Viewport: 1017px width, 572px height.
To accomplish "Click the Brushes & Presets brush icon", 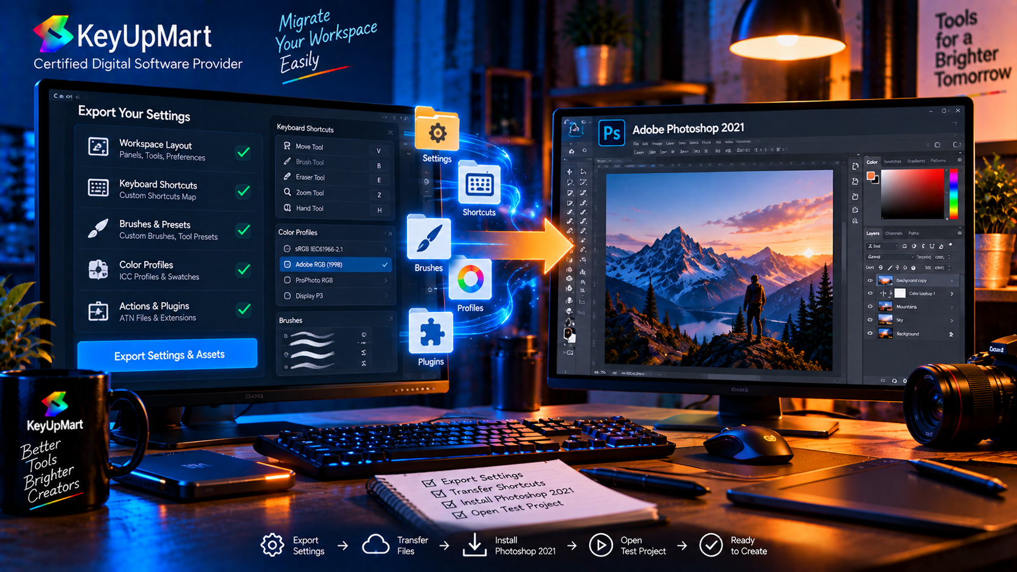I will [98, 229].
